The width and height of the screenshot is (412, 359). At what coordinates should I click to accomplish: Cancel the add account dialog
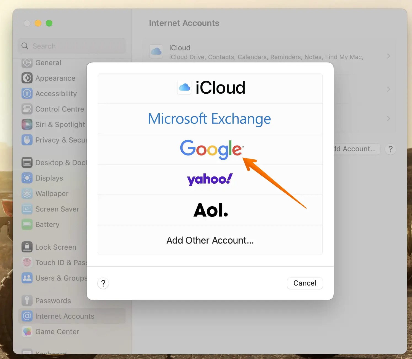pos(305,283)
